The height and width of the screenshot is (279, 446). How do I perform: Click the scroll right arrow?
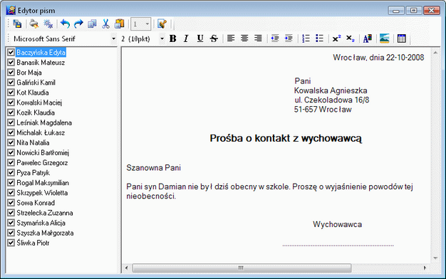point(425,268)
